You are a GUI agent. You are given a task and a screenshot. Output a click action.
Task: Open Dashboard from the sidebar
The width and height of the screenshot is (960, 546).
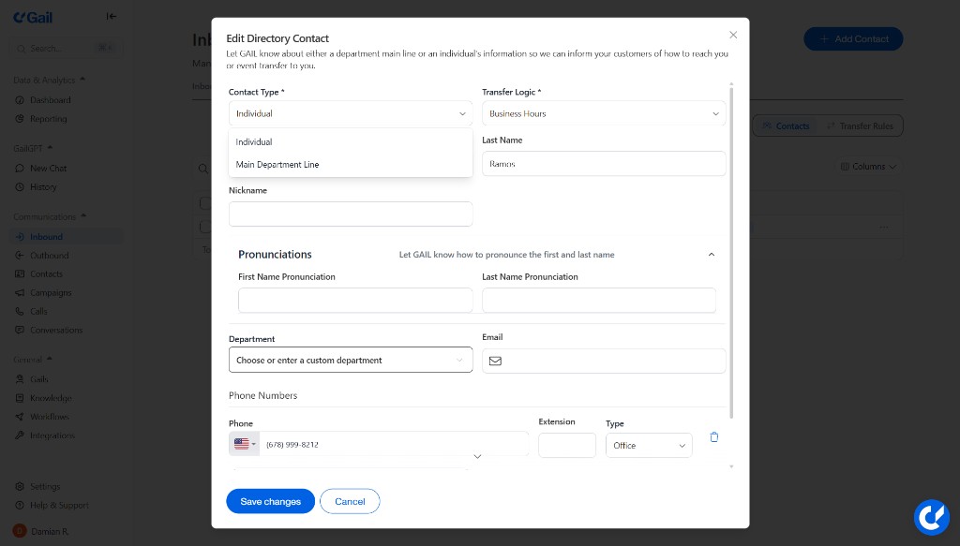pos(43,100)
